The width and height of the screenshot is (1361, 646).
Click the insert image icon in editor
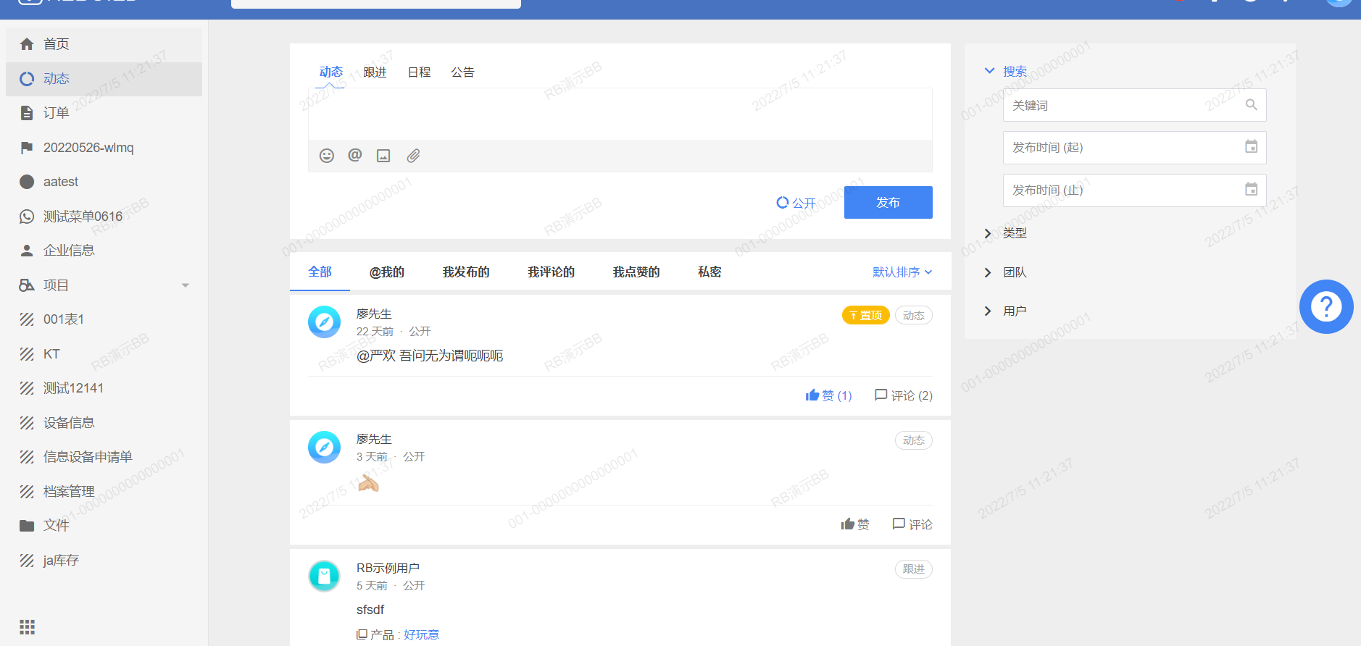pyautogui.click(x=383, y=156)
